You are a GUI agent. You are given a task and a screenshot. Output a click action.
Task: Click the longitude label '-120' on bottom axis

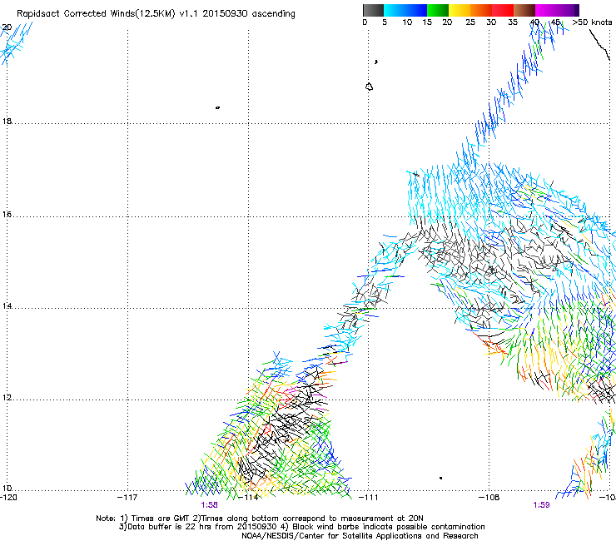click(8, 498)
